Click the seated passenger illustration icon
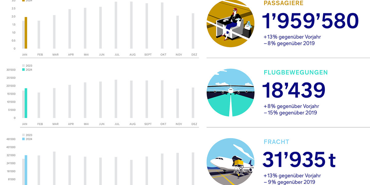The image size is (370, 185). pyautogui.click(x=230, y=24)
